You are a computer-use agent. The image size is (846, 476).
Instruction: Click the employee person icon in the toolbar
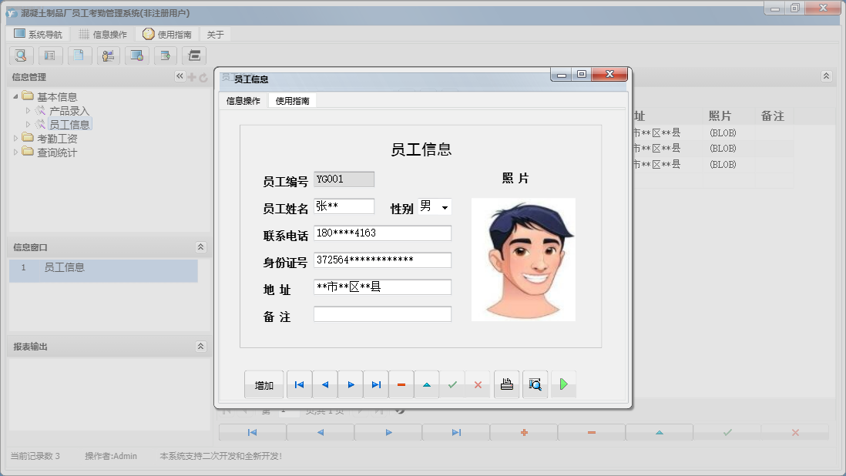pos(107,55)
